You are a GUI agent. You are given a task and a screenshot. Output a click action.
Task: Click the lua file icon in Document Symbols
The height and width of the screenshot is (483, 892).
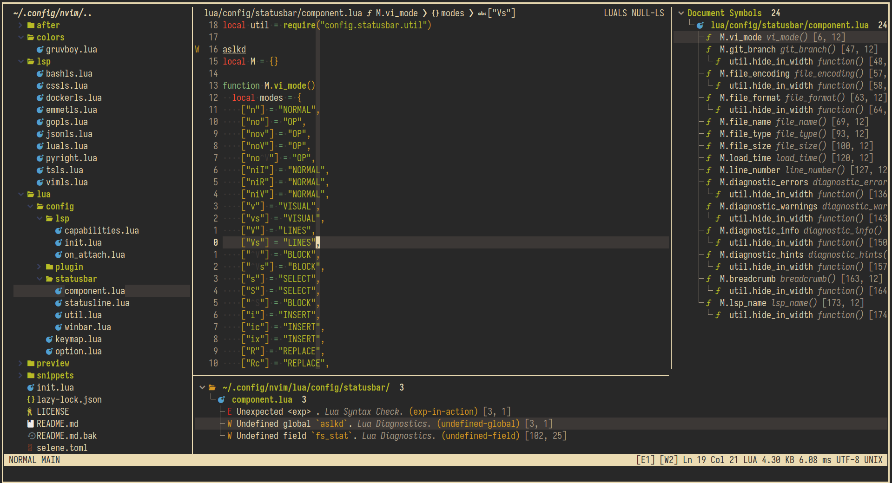[700, 25]
